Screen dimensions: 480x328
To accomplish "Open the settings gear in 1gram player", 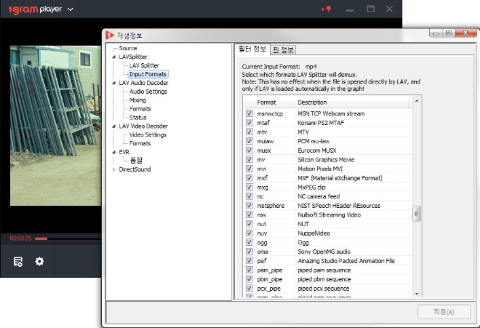I will (x=39, y=261).
